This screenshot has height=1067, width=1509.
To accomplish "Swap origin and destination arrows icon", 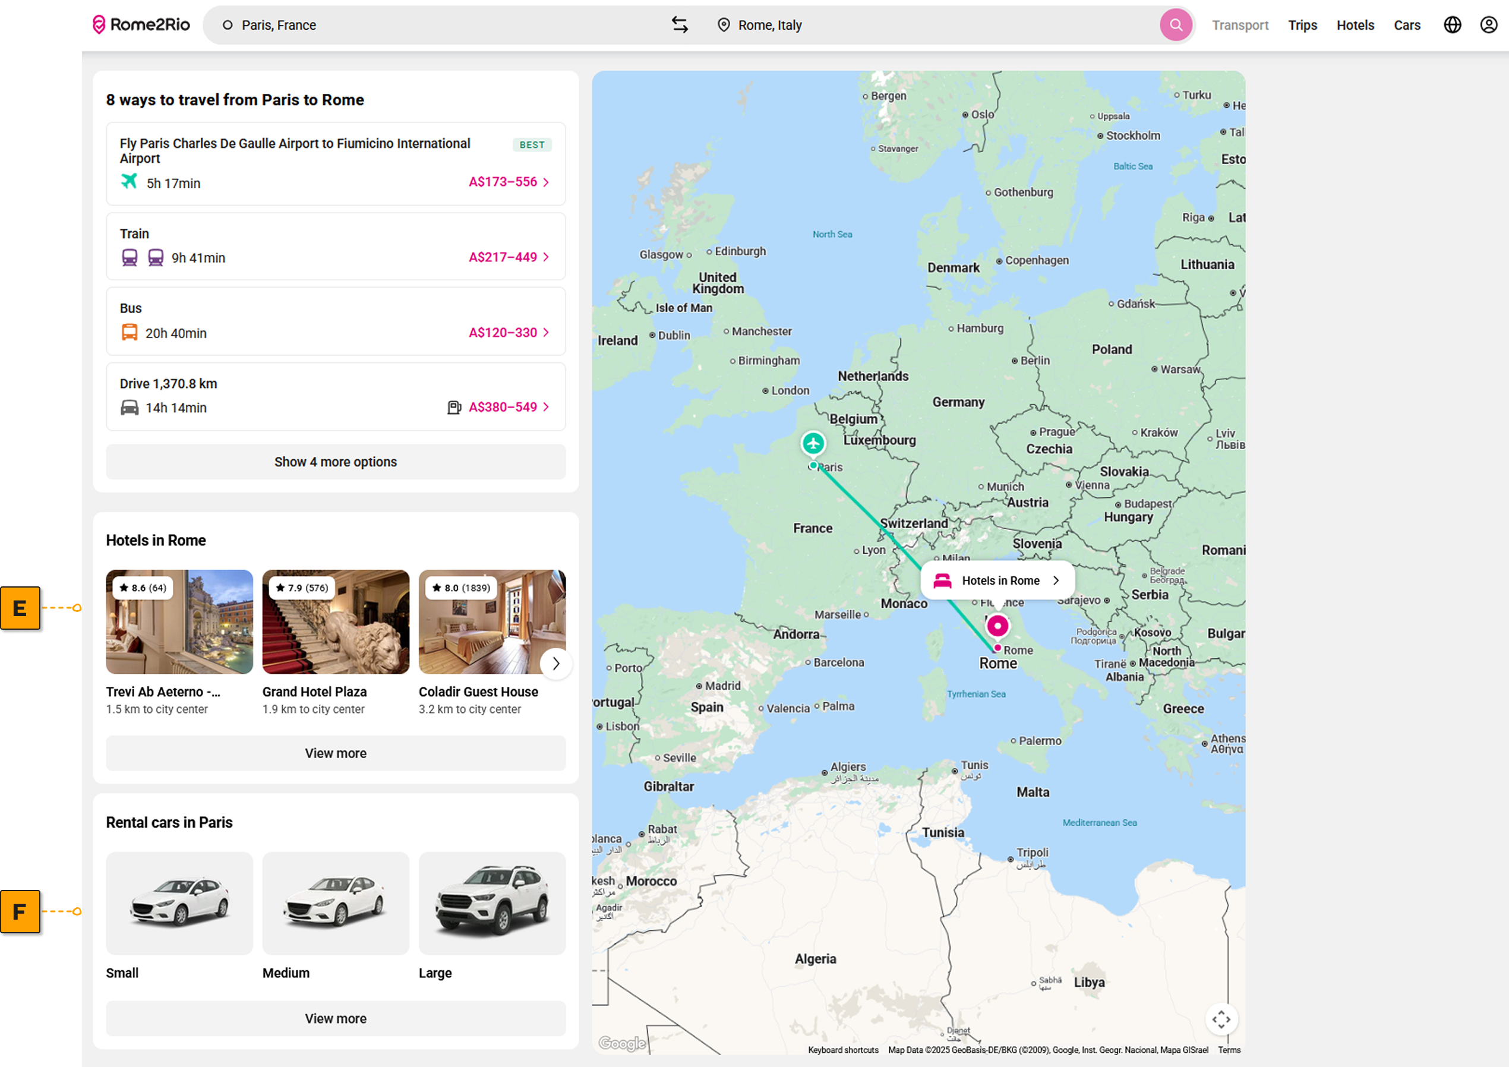I will click(x=680, y=25).
